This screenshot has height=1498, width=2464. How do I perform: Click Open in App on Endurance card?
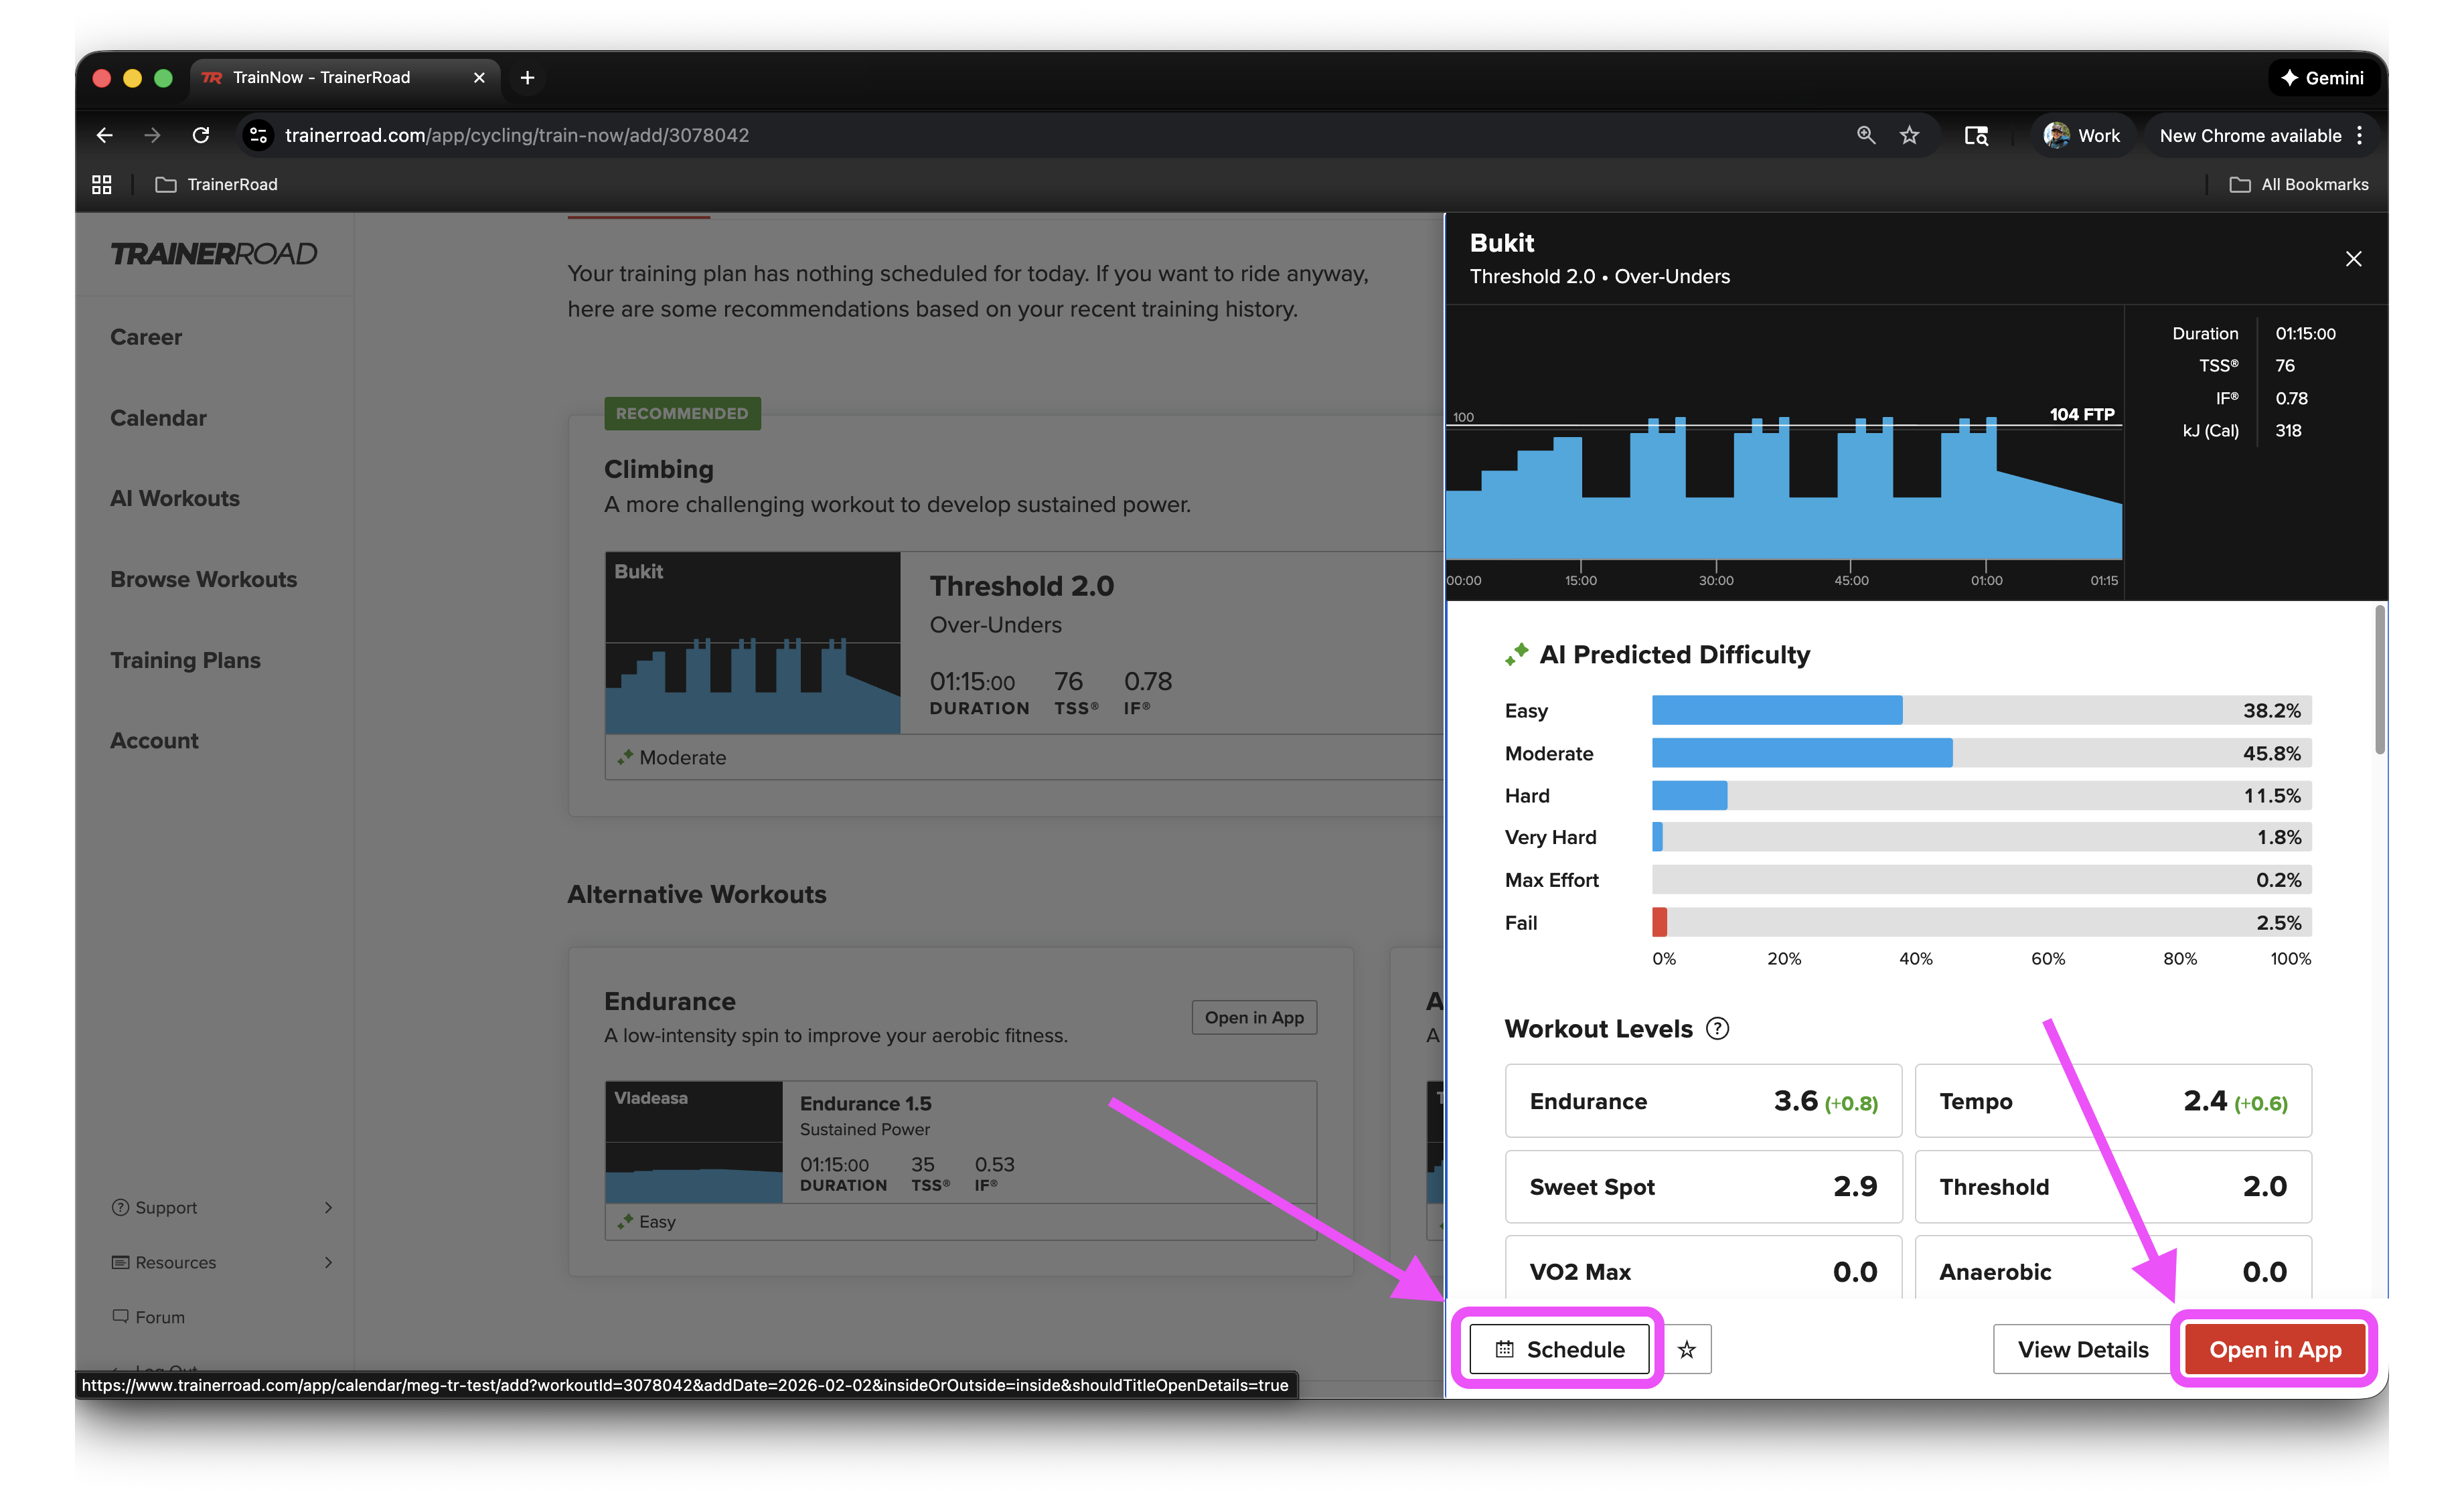coord(1254,1017)
